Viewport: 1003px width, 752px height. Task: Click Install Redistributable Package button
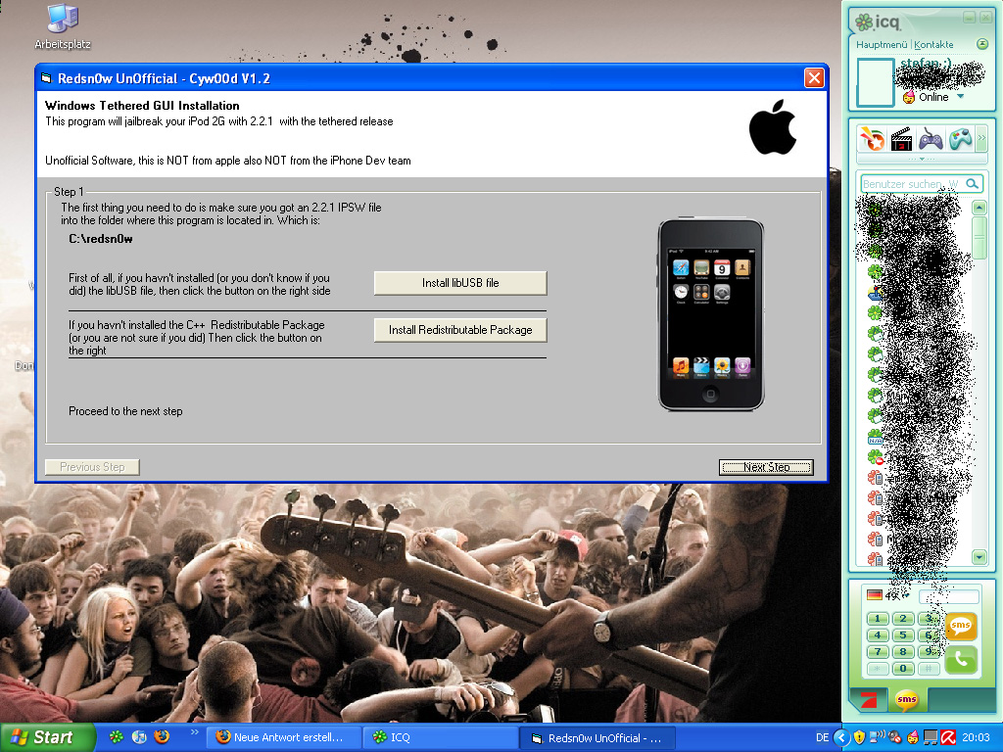(x=460, y=330)
